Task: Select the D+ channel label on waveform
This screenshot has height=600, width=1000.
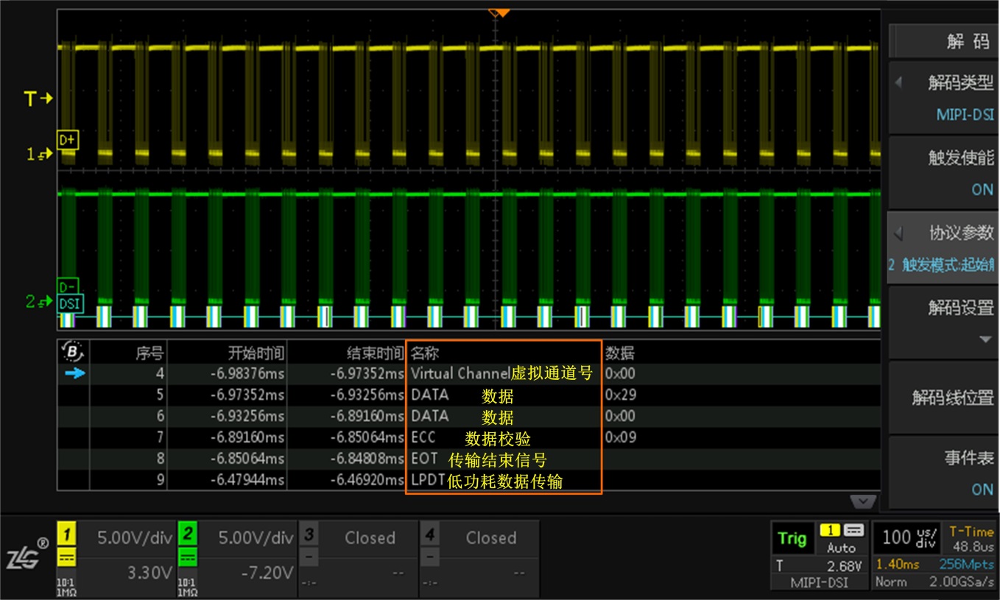Action: pyautogui.click(x=68, y=139)
